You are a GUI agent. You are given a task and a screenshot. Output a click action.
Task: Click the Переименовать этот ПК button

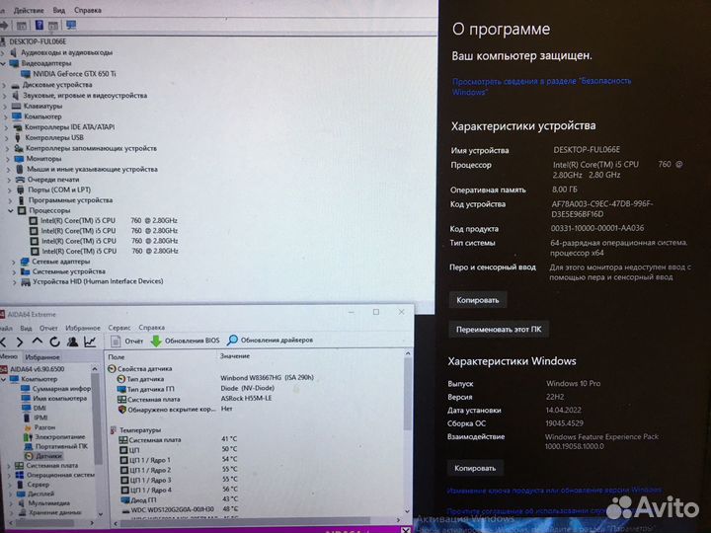click(498, 330)
